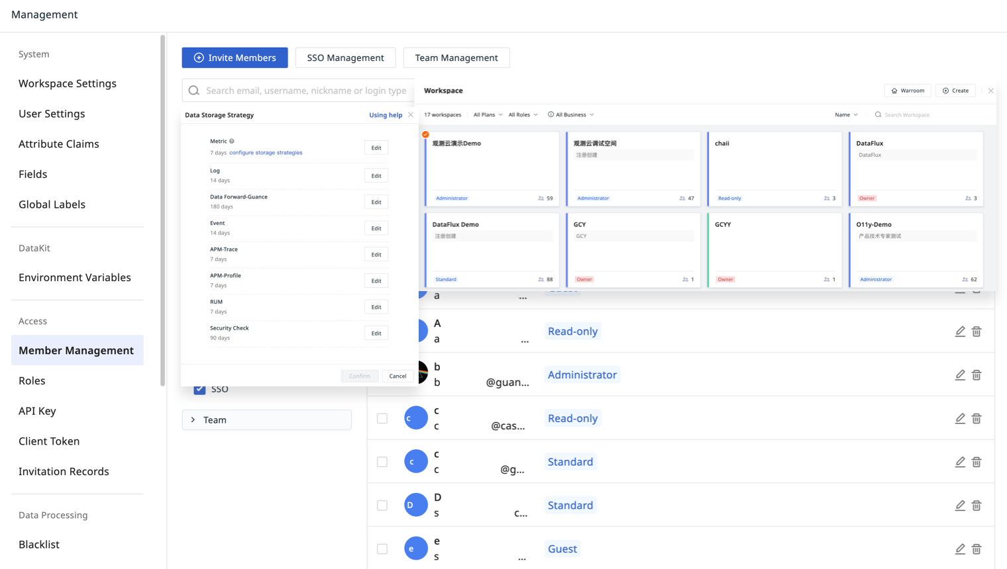Click the Metric help info icon

[232, 141]
